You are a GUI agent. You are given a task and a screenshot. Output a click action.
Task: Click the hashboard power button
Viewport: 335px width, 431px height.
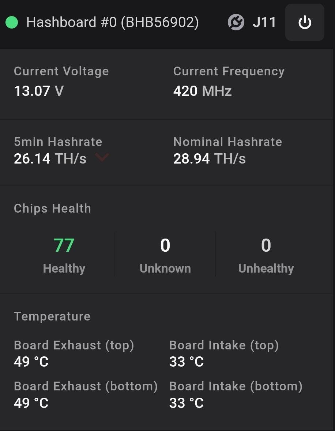[x=305, y=23]
